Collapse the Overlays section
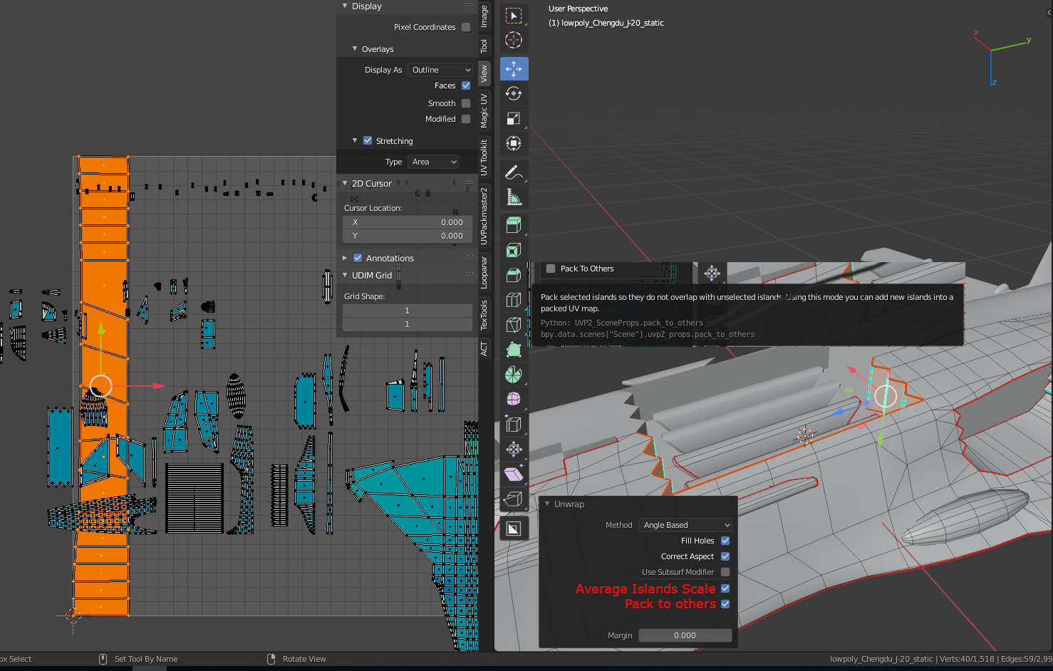This screenshot has height=671, width=1053. click(355, 48)
